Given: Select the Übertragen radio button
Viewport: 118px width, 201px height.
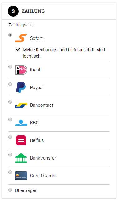Looking at the screenshot, I should 10,190.
